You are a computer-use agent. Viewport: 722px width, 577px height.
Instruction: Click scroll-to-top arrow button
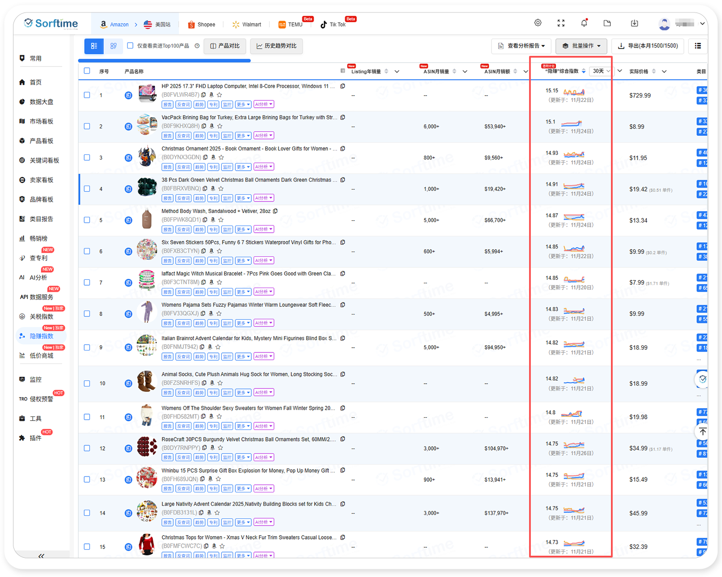[703, 432]
